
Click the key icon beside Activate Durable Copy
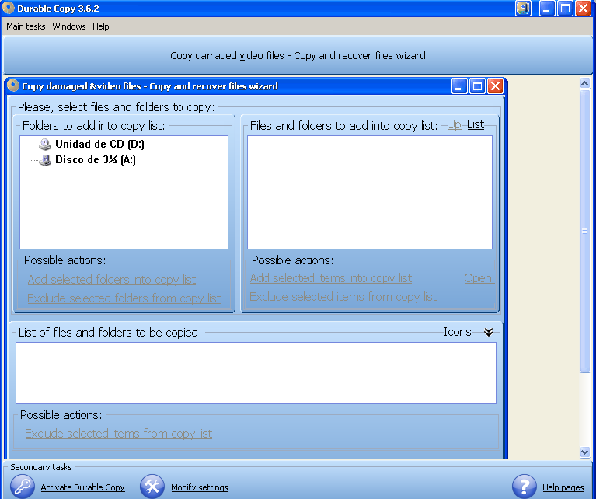[22, 487]
